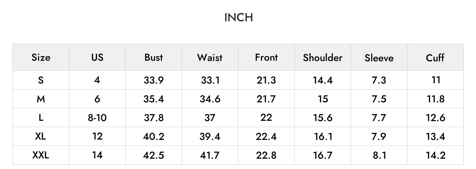Select the Front column header
Screen dimensions: 476x169
coord(266,57)
